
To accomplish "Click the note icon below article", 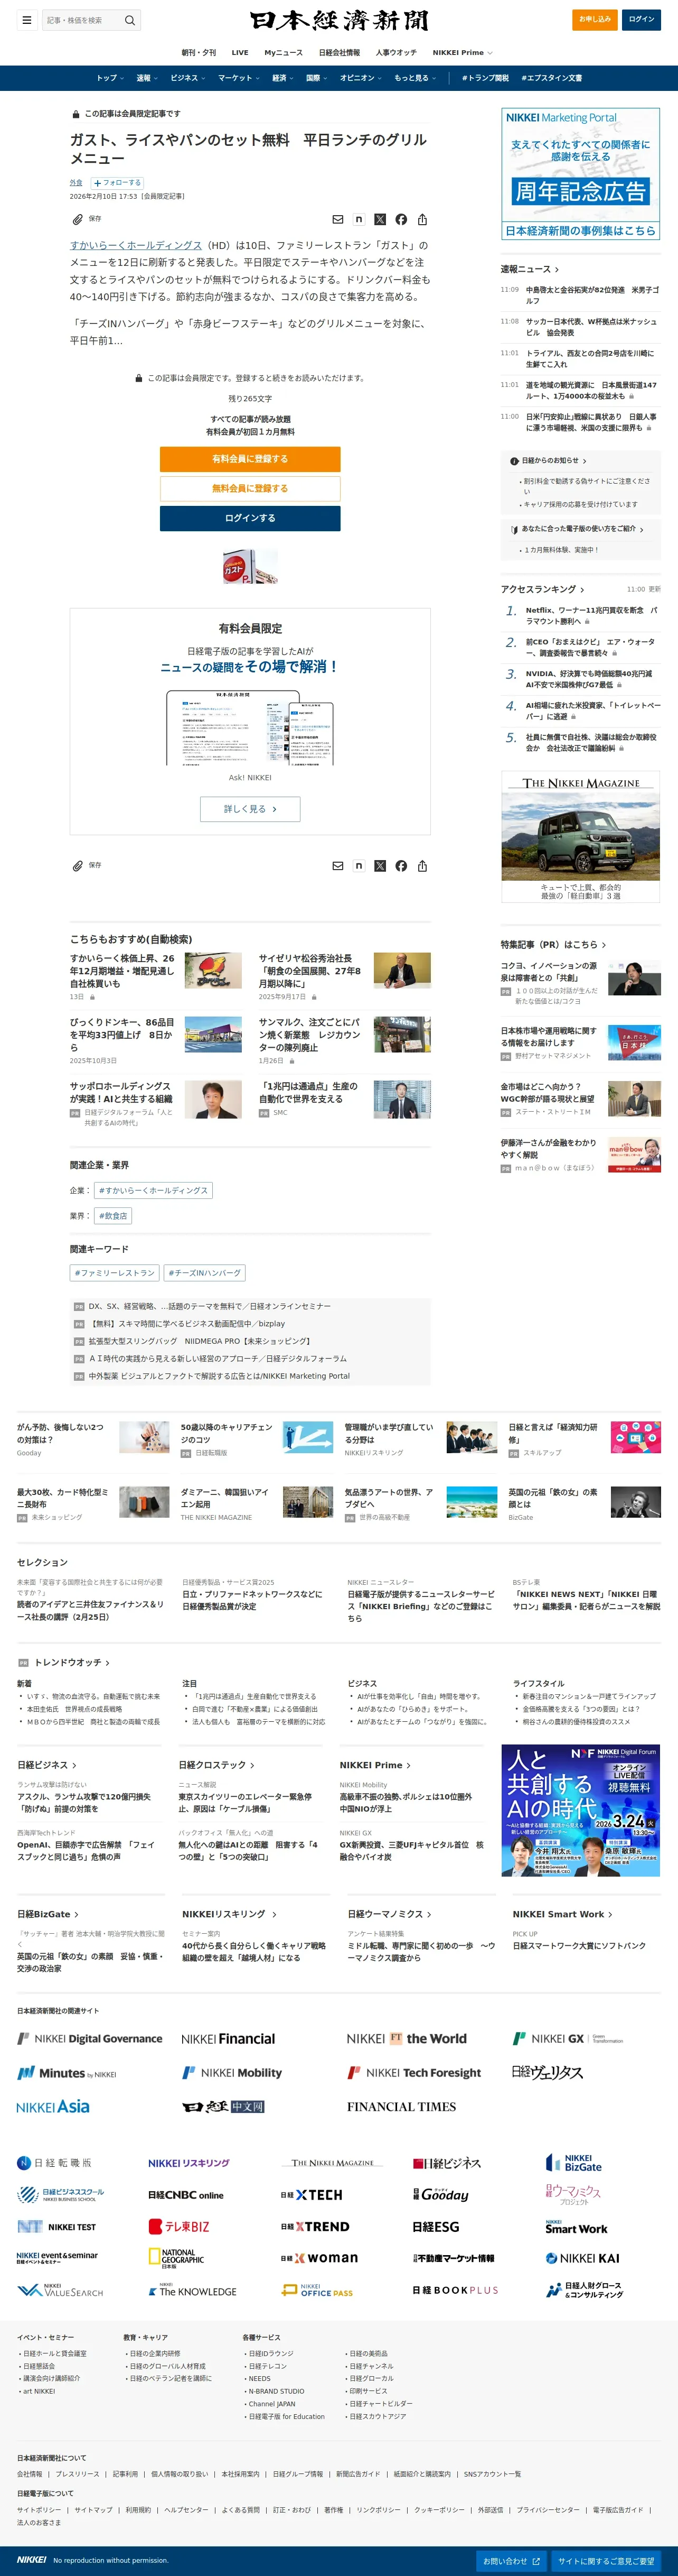I will pos(359,866).
